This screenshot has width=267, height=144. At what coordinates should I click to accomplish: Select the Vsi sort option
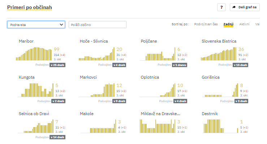[x=258, y=24]
